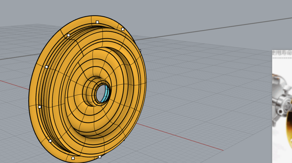Select the control point on the disc's right edge
The height and width of the screenshot is (163, 292).
[x=140, y=51]
